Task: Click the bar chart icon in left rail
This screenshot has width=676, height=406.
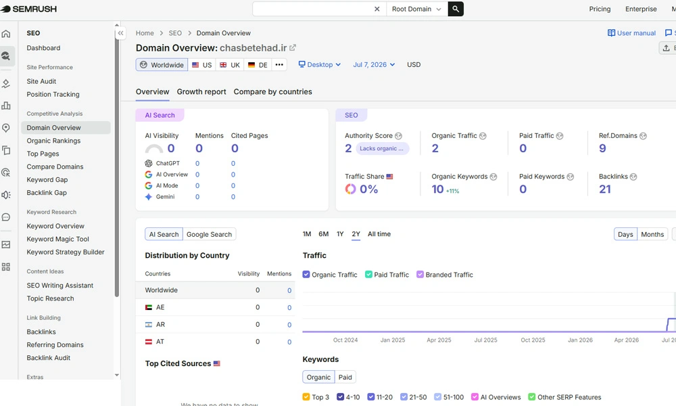Action: pos(6,106)
